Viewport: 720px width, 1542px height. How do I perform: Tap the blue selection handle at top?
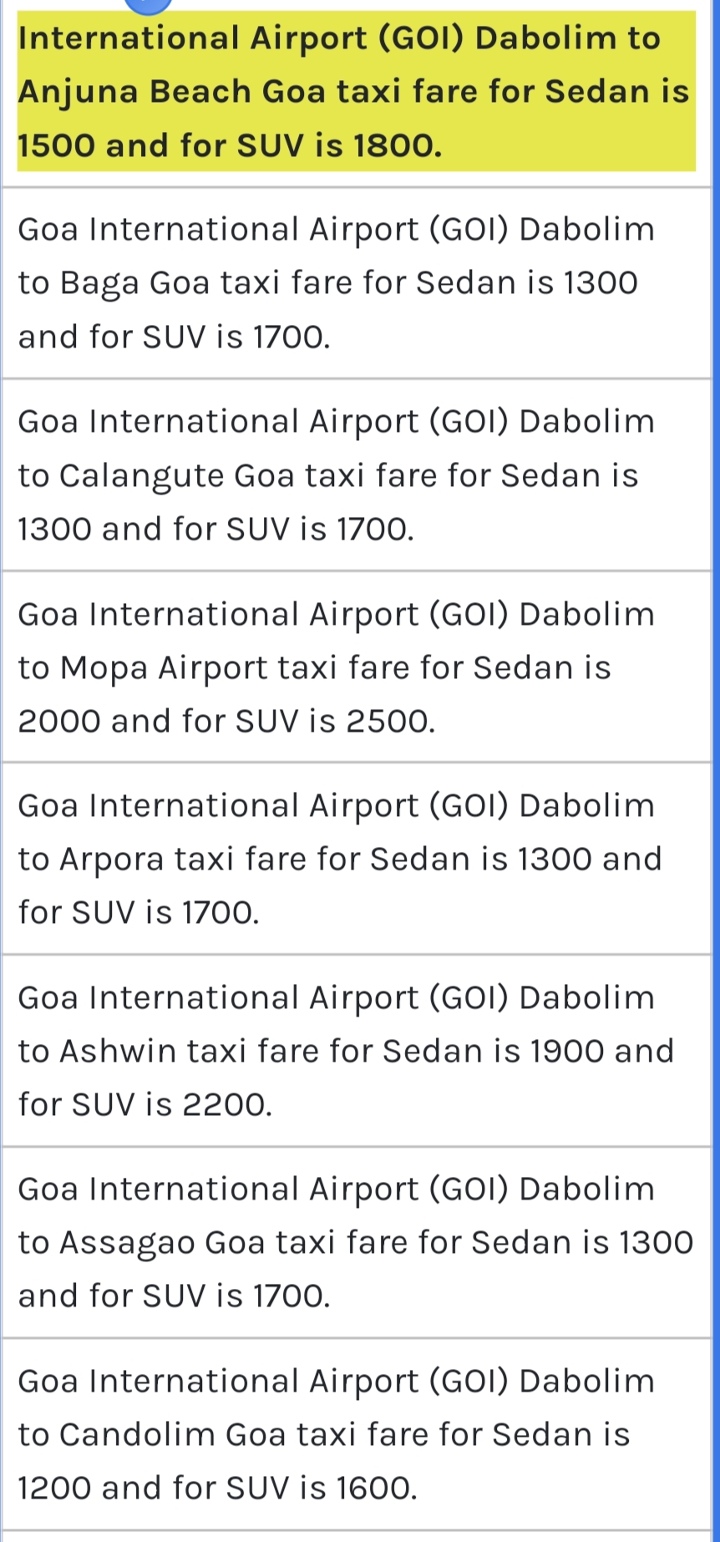click(x=148, y=5)
